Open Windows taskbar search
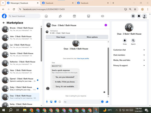The height and width of the screenshot is (113, 151). pyautogui.click(x=11, y=110)
